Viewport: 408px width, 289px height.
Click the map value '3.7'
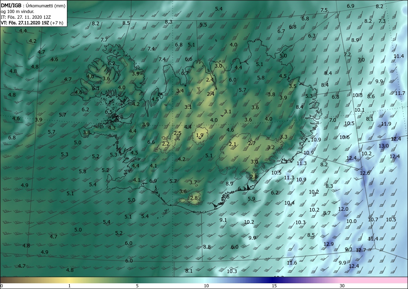(x=193, y=183)
